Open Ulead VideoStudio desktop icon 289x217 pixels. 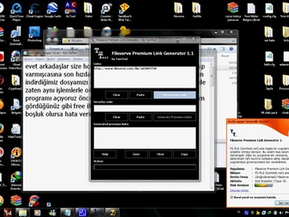[x=16, y=60]
